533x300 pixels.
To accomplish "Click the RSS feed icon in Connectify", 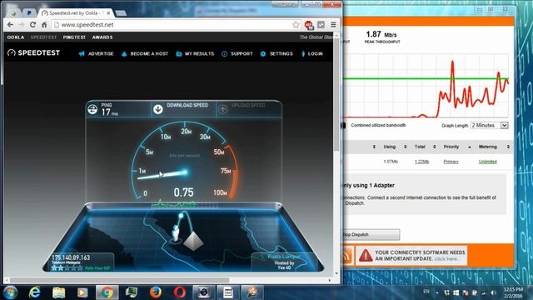I will tap(346, 256).
